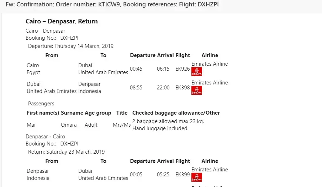
Task: Click the 22:00 arrival time in Denpasar
Action: [x=163, y=88]
